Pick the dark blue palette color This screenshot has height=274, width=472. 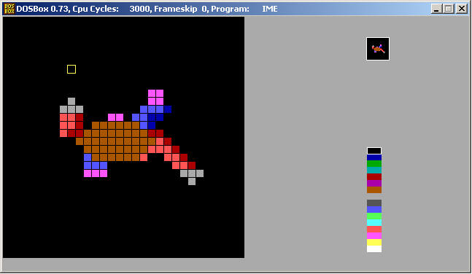tap(374, 157)
